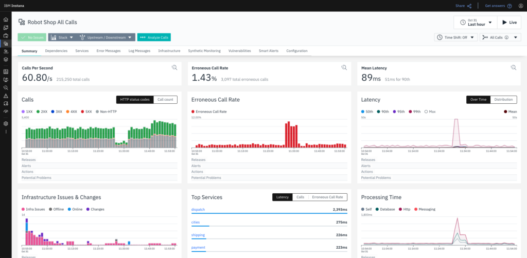Screen dimensions: 527x258
Task: Open the Upstream / Downstream dropdown
Action: pos(106,37)
